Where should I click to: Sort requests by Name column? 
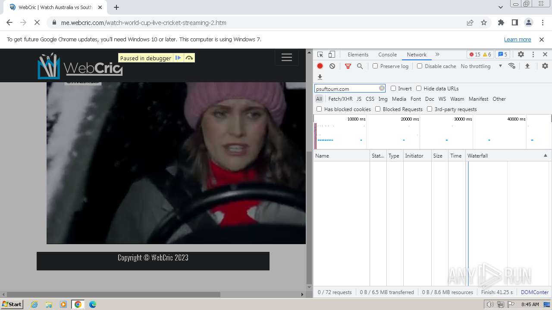coord(342,155)
